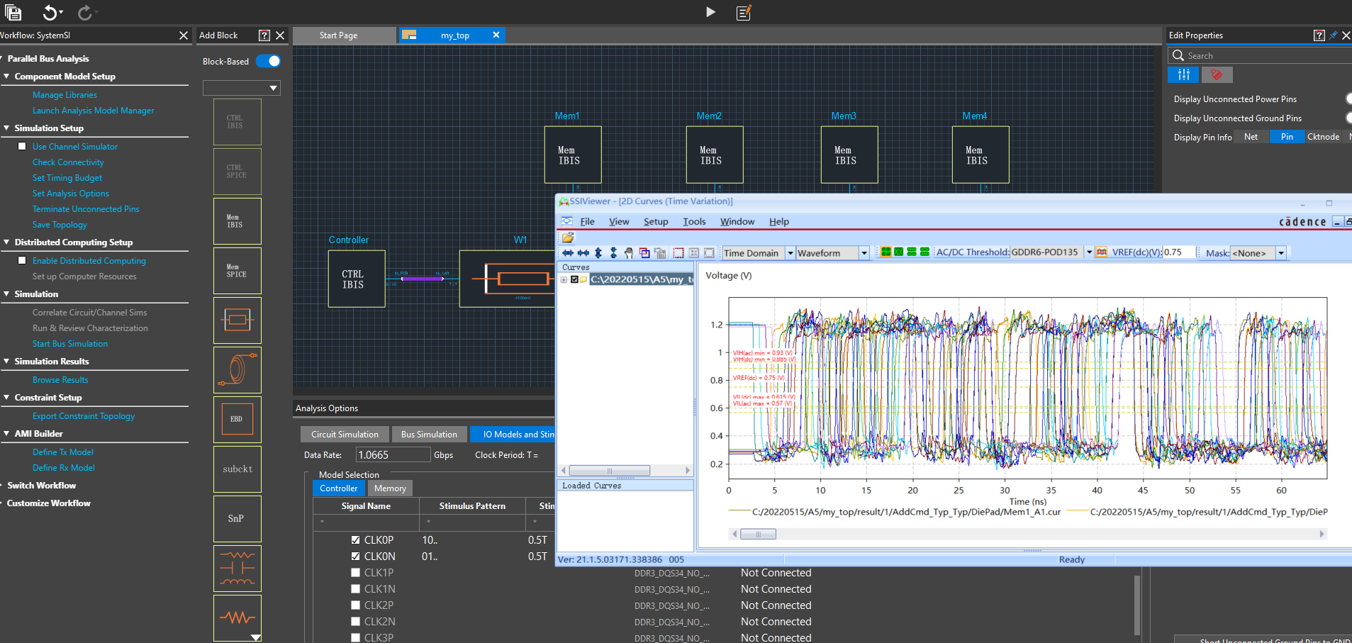Select the CTRL SPICE block in Add Block palette
The width and height of the screenshot is (1352, 643).
(x=238, y=172)
